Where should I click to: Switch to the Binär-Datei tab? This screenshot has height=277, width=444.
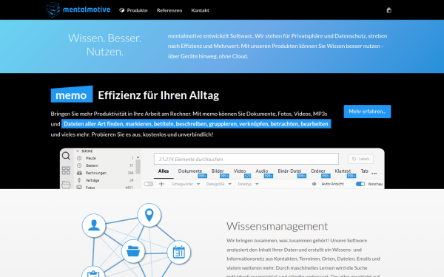click(x=289, y=171)
